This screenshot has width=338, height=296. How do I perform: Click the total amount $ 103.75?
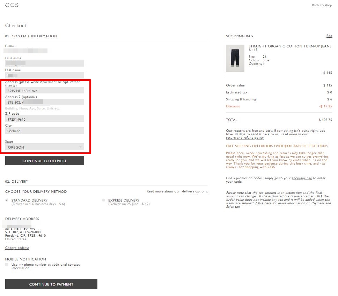[x=325, y=120]
